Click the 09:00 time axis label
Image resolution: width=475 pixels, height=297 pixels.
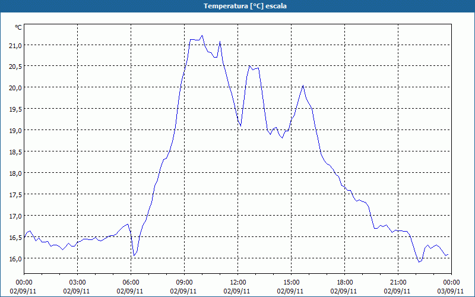click(185, 283)
